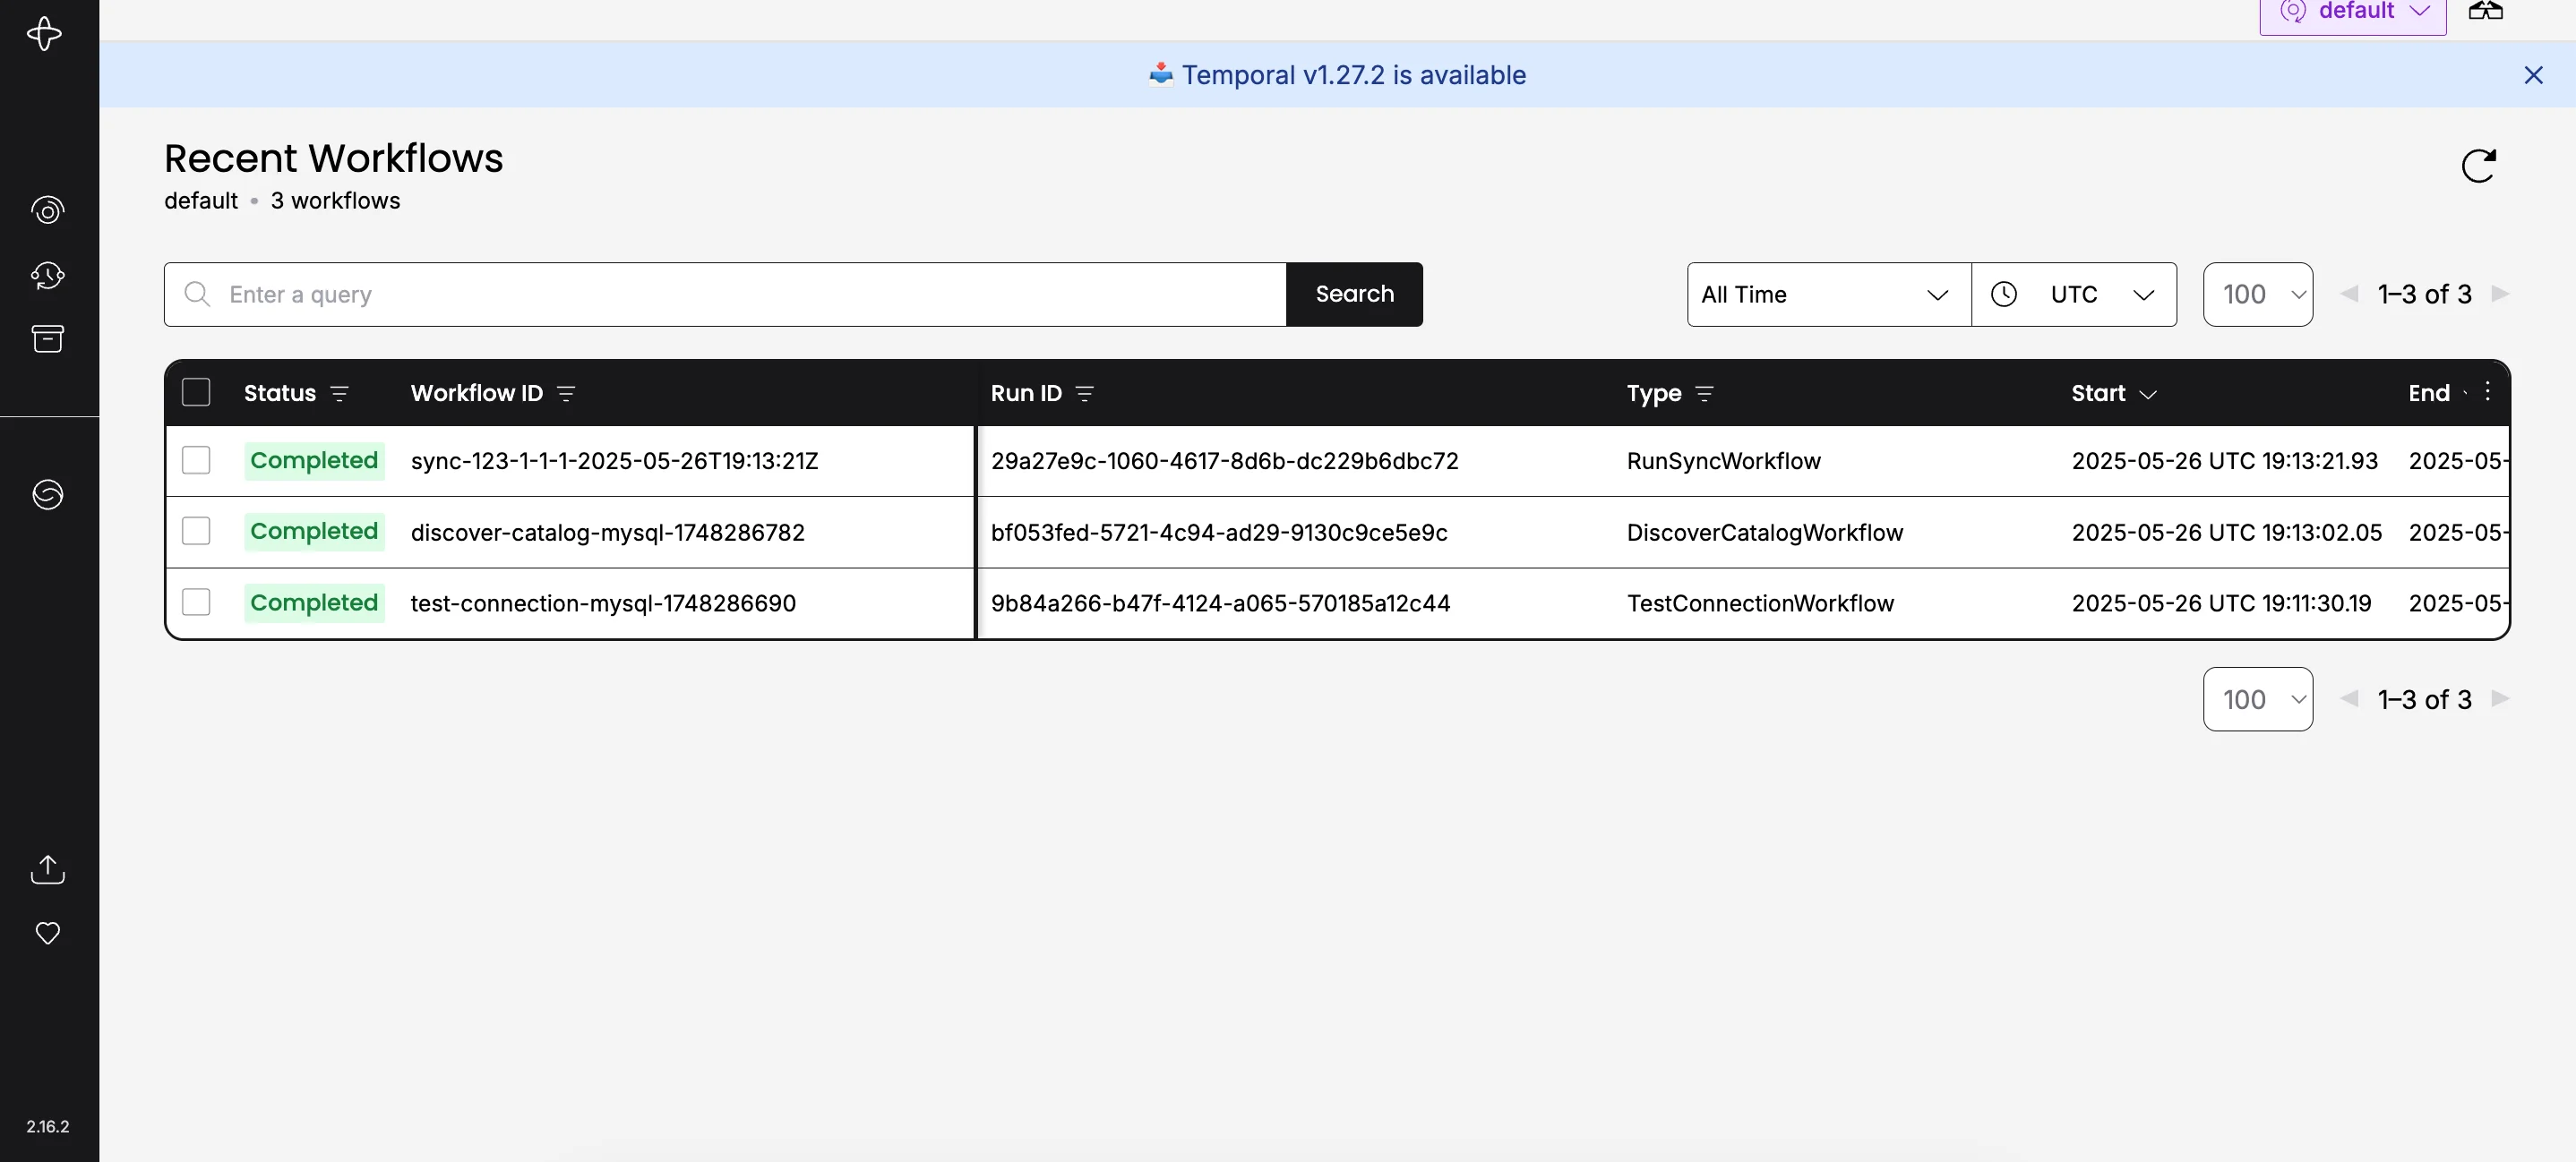Open Archive box icon in sidebar
Screen dimensions: 2576x1162
click(x=48, y=338)
